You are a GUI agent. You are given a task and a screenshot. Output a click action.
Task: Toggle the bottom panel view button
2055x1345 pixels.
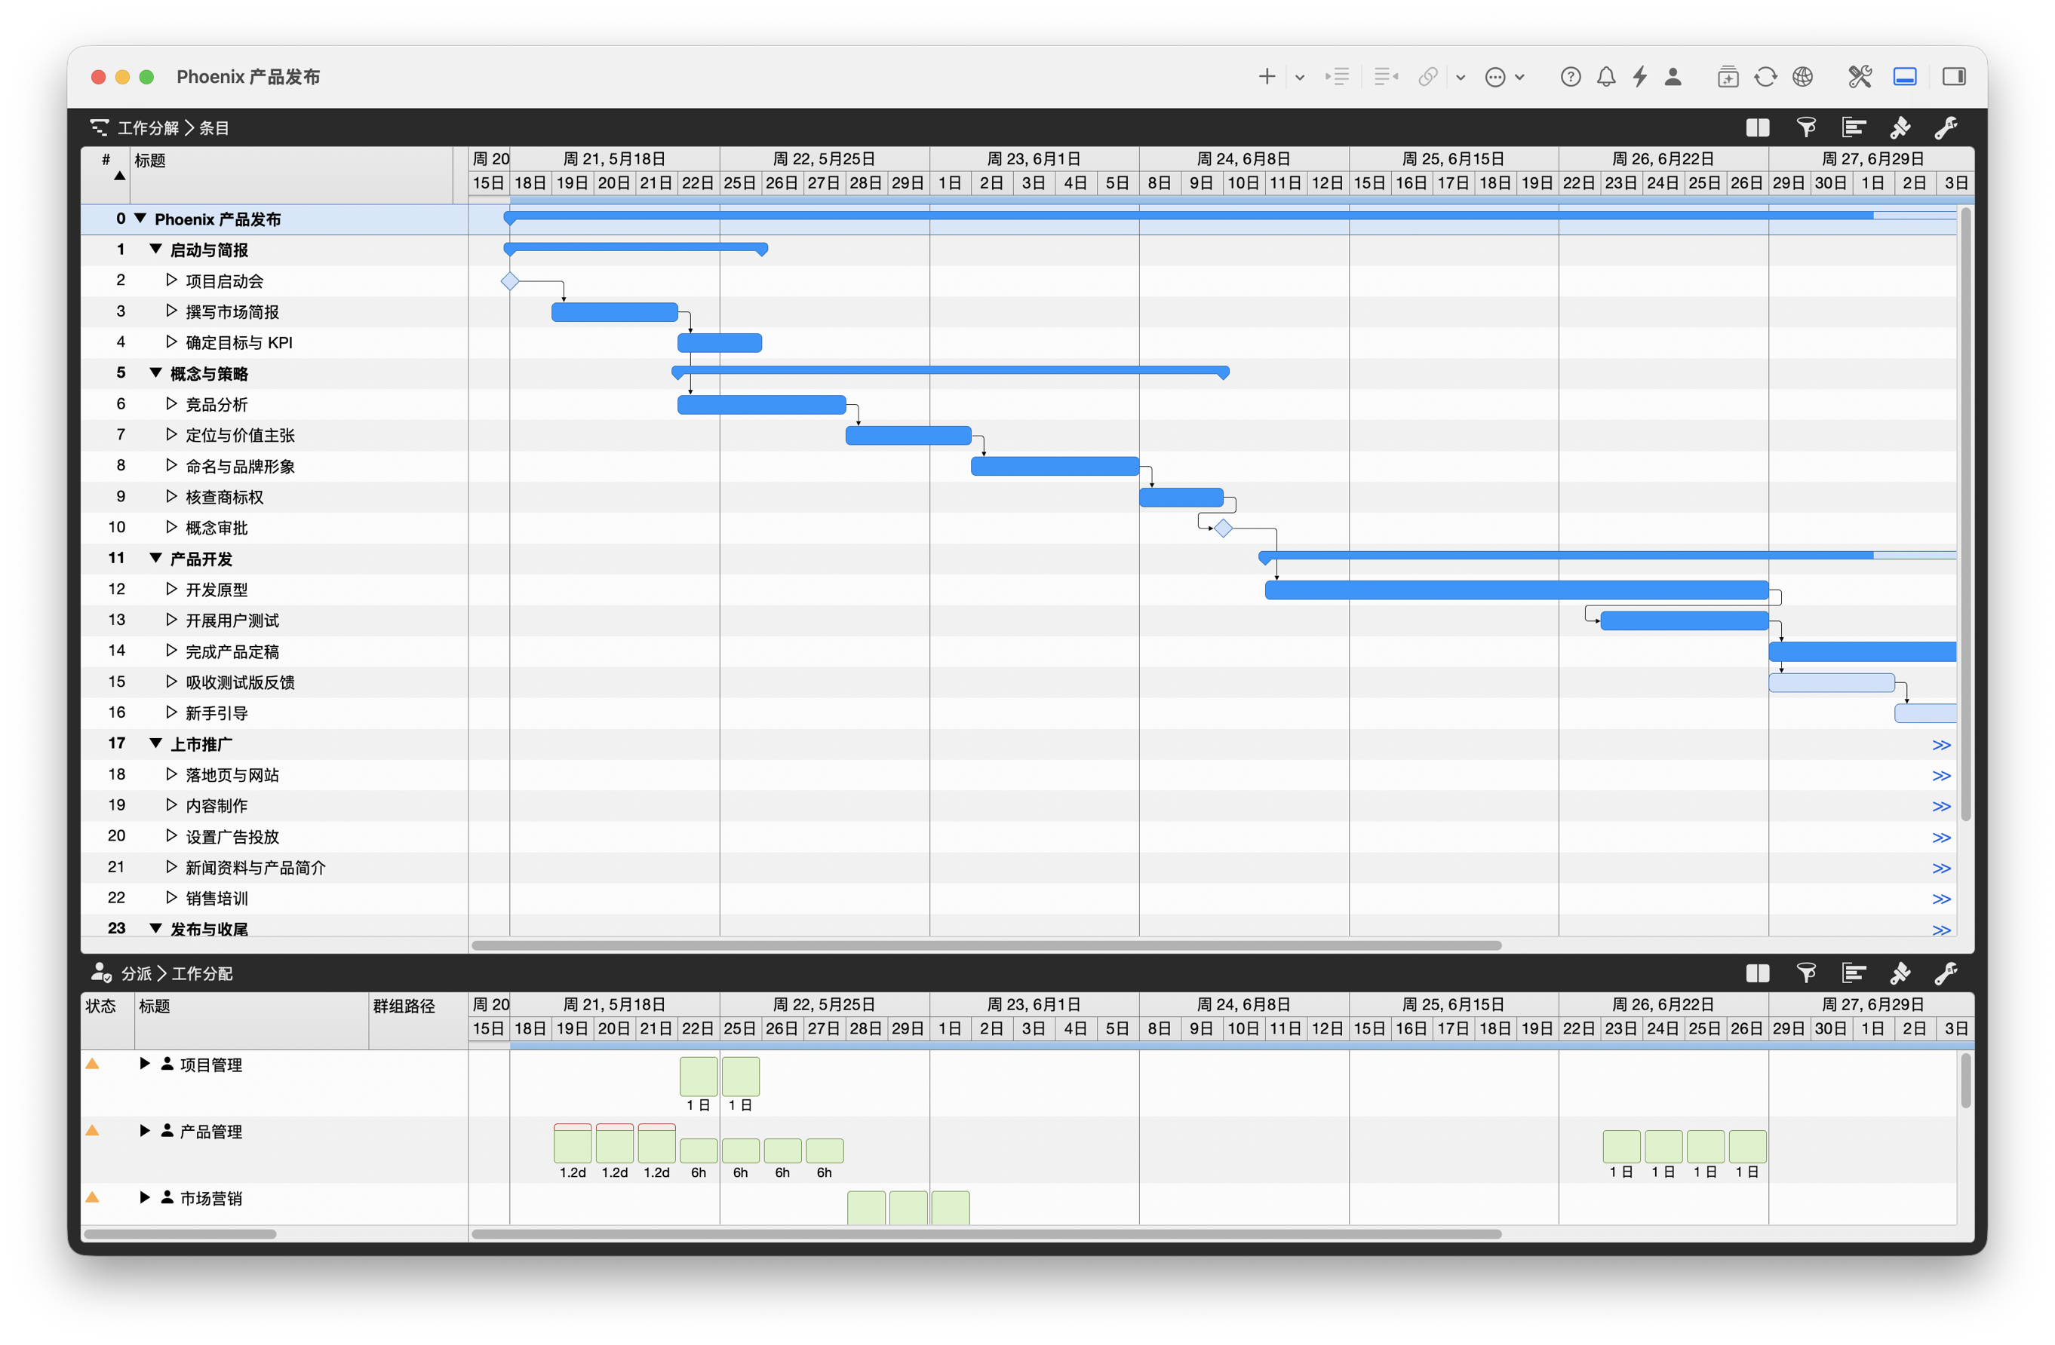(1905, 77)
